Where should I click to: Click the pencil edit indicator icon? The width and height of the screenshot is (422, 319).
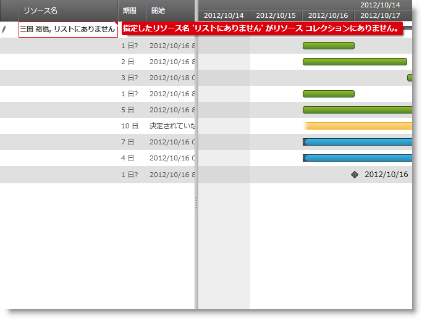click(x=4, y=29)
